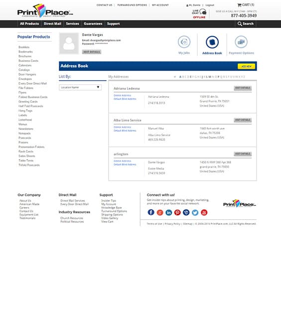Filter addresses by letter M
Viewport: 281px width, 315px height.
point(210,77)
